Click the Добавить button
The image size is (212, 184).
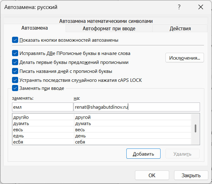[143, 154]
